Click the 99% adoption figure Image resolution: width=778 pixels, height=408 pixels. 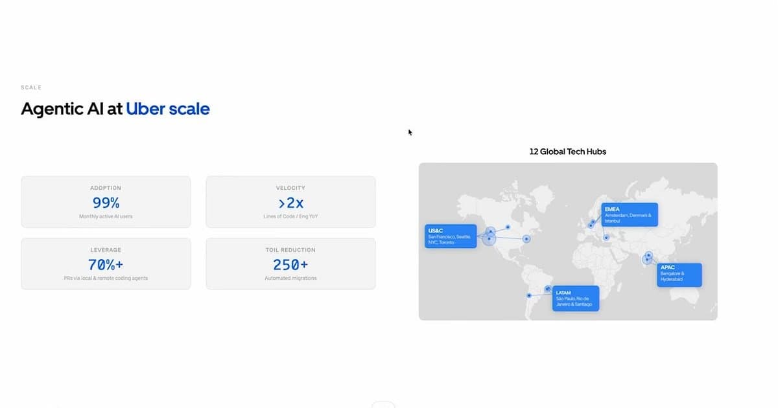tap(106, 202)
